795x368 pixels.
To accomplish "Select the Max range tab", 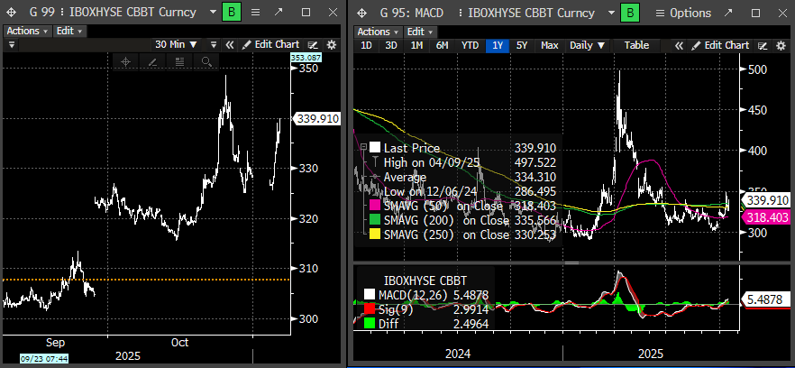I will [x=549, y=45].
